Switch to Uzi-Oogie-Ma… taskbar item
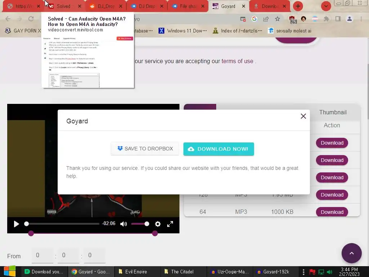Viewport: 369px width, 277px height. point(230,272)
